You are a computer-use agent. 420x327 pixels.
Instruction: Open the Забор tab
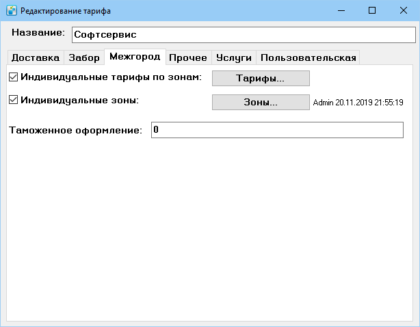coord(84,57)
